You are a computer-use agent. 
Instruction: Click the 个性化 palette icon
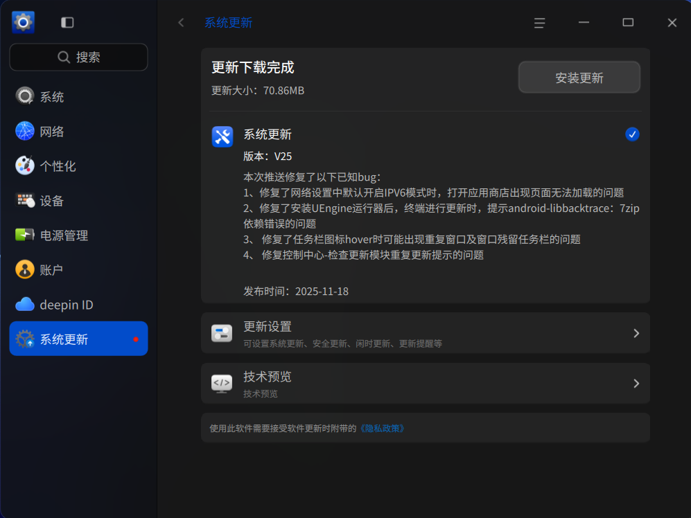point(25,166)
